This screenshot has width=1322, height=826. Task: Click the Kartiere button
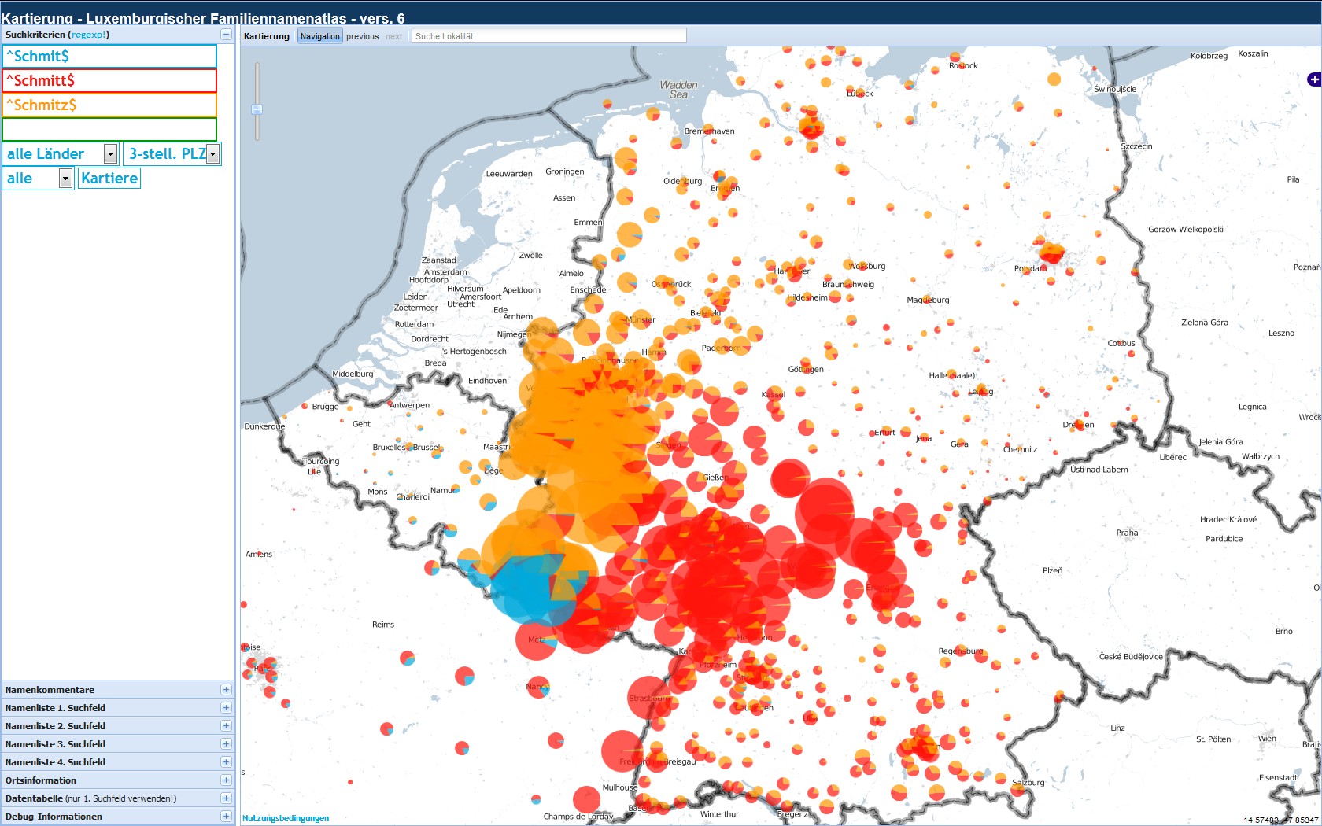pos(109,179)
